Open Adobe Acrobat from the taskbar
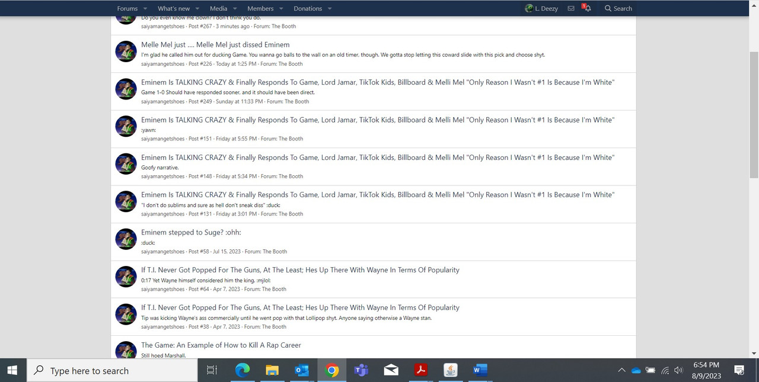This screenshot has height=382, width=759. point(421,370)
